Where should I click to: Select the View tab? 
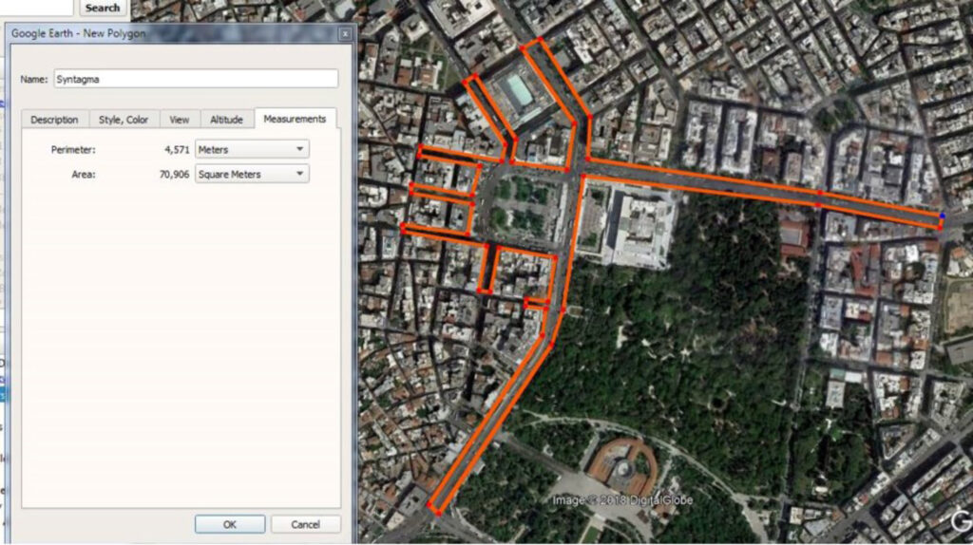[179, 120]
